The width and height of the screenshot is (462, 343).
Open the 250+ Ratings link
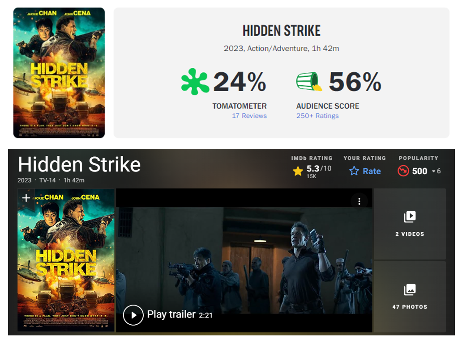[x=317, y=116]
